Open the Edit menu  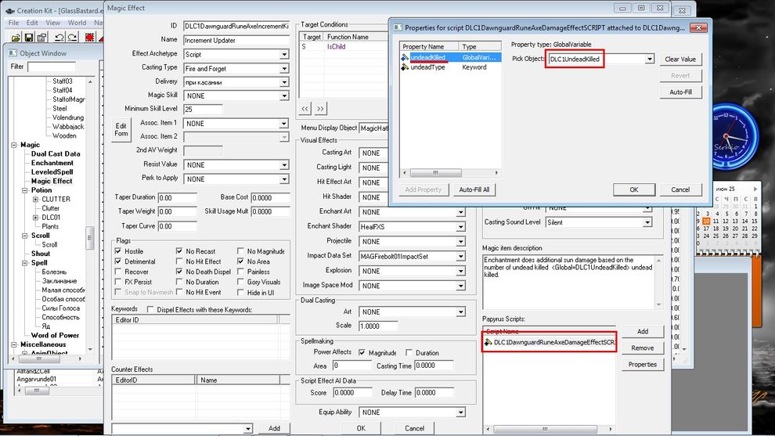[34, 23]
